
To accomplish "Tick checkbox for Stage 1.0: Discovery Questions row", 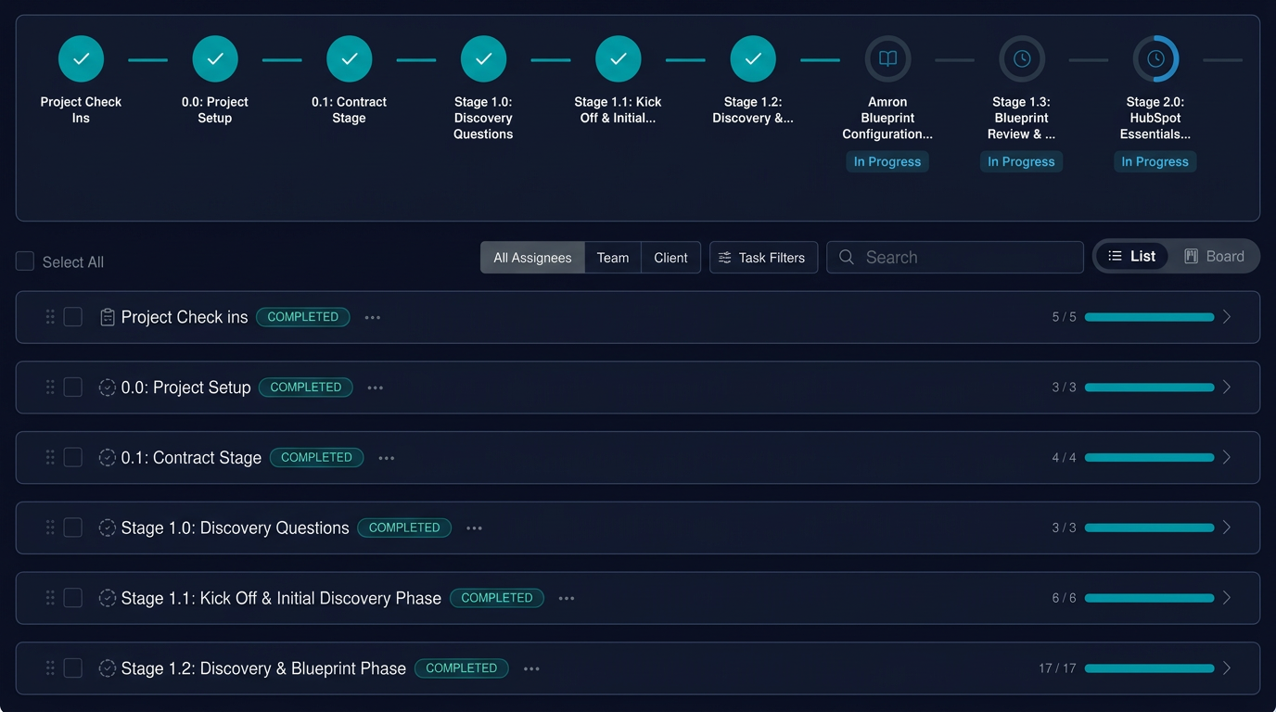I will pos(73,528).
